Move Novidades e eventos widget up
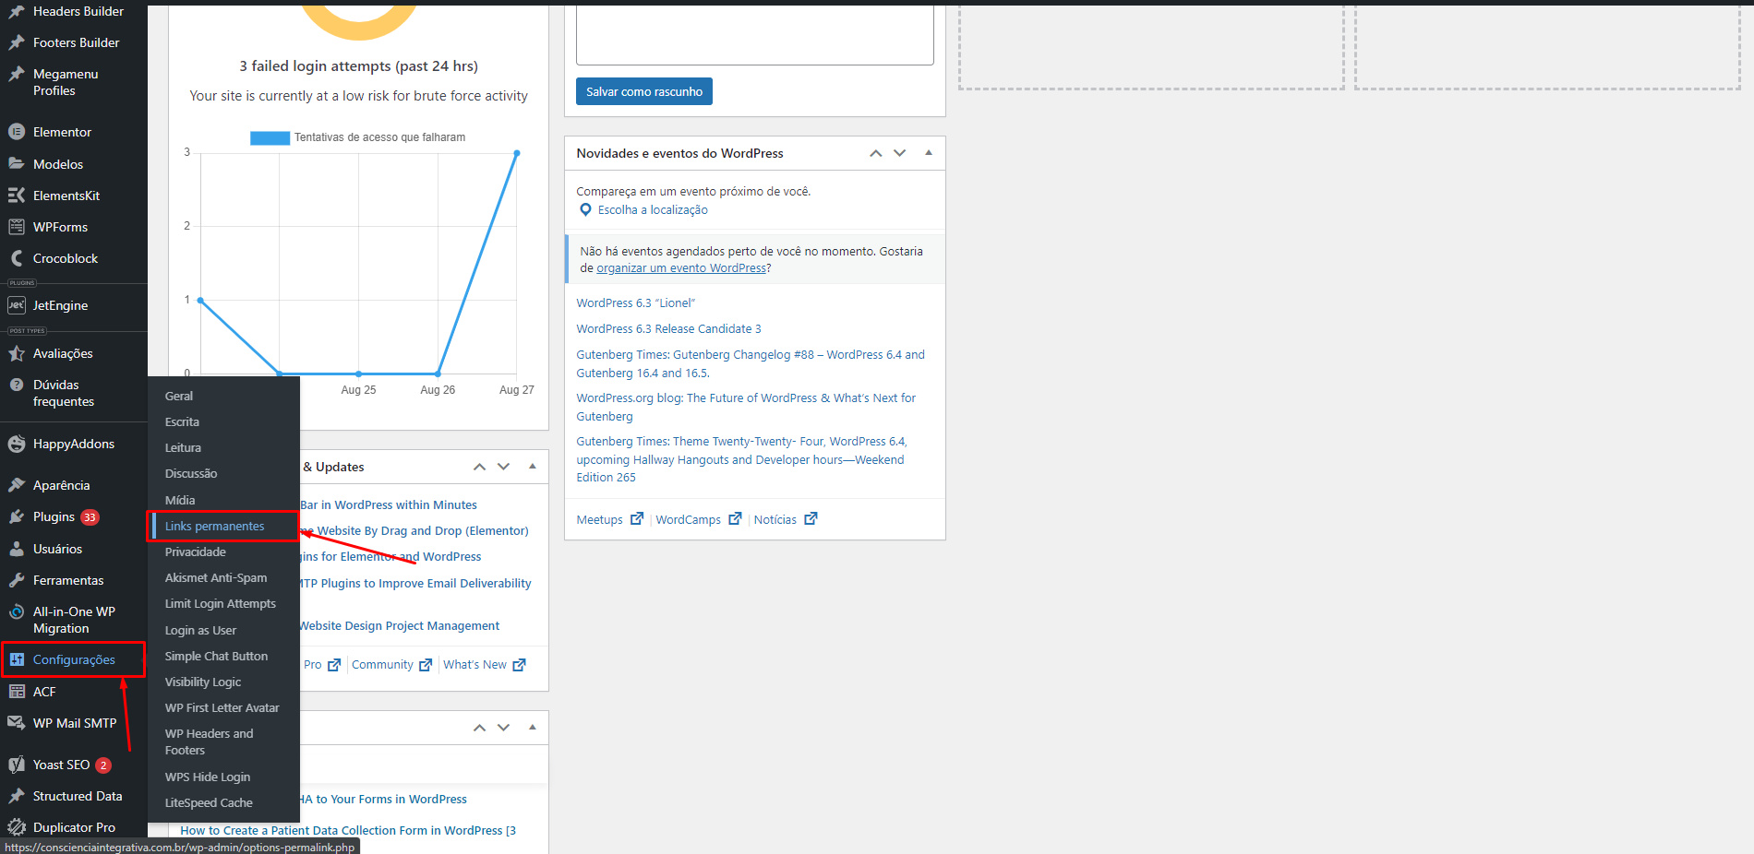Image resolution: width=1754 pixels, height=854 pixels. point(876,153)
